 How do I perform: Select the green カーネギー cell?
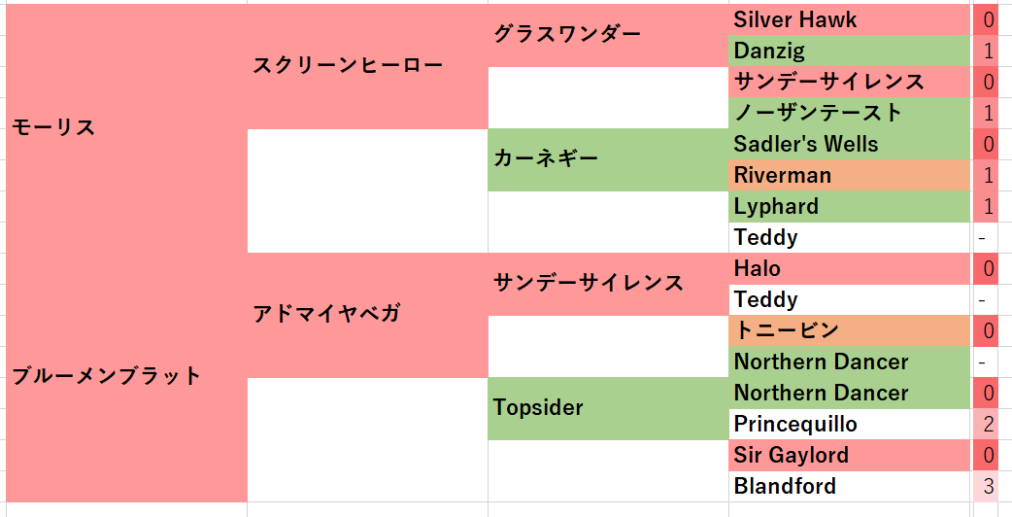pos(608,159)
